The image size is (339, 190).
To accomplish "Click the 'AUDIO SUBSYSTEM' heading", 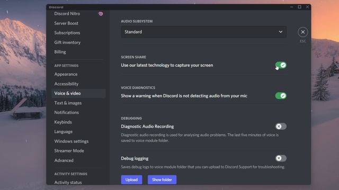I will pyautogui.click(x=137, y=21).
